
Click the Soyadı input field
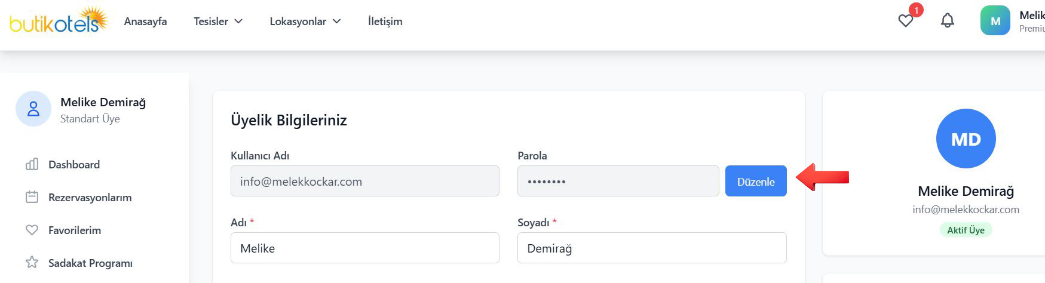651,248
